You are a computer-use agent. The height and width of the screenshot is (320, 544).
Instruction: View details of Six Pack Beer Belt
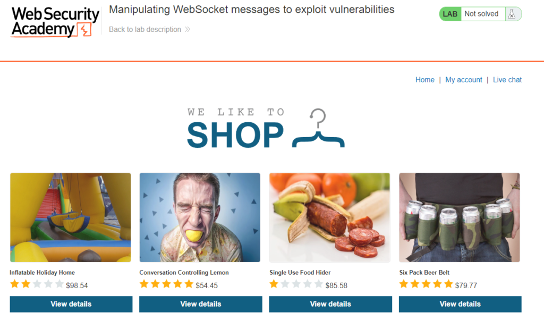460,304
